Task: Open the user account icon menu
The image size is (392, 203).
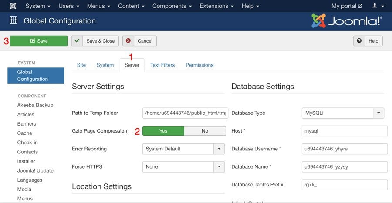Action: pos(378,6)
